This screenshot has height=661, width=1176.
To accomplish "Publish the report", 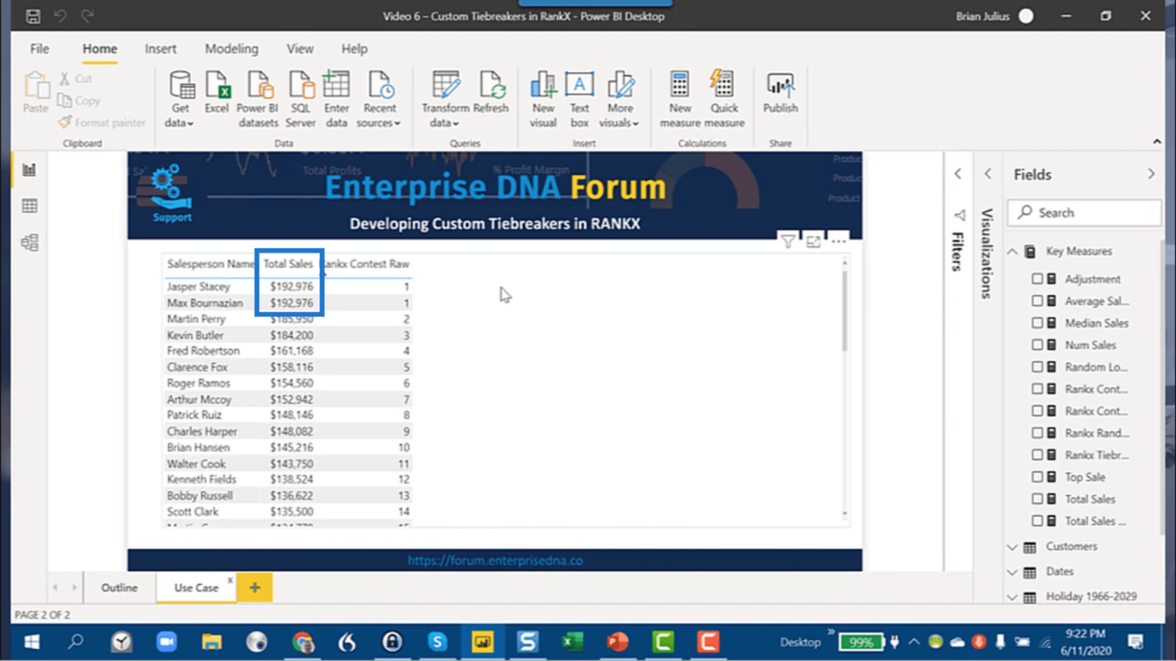I will tap(780, 92).
